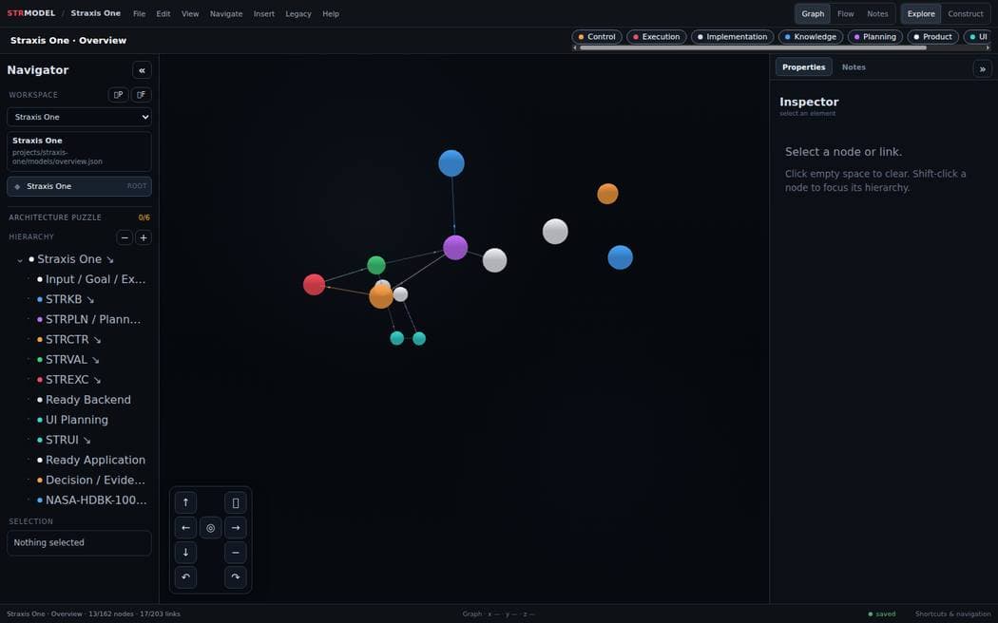Zoom out with minus button in nav pad
The height and width of the screenshot is (623, 998).
pyautogui.click(x=236, y=553)
